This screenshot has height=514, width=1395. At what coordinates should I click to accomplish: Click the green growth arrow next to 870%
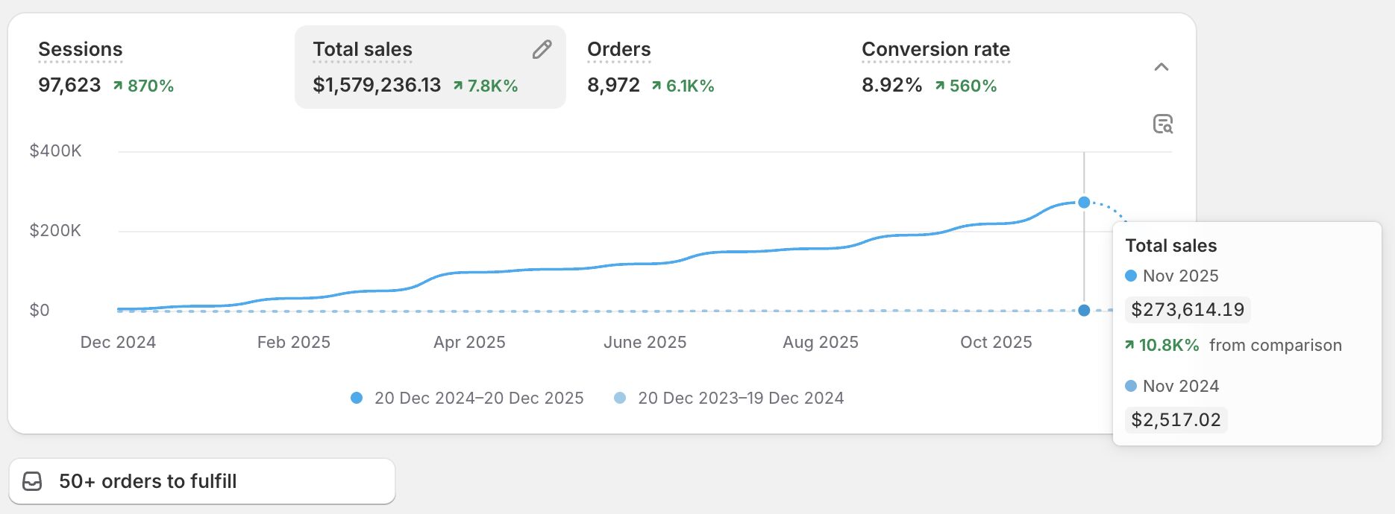pyautogui.click(x=117, y=86)
